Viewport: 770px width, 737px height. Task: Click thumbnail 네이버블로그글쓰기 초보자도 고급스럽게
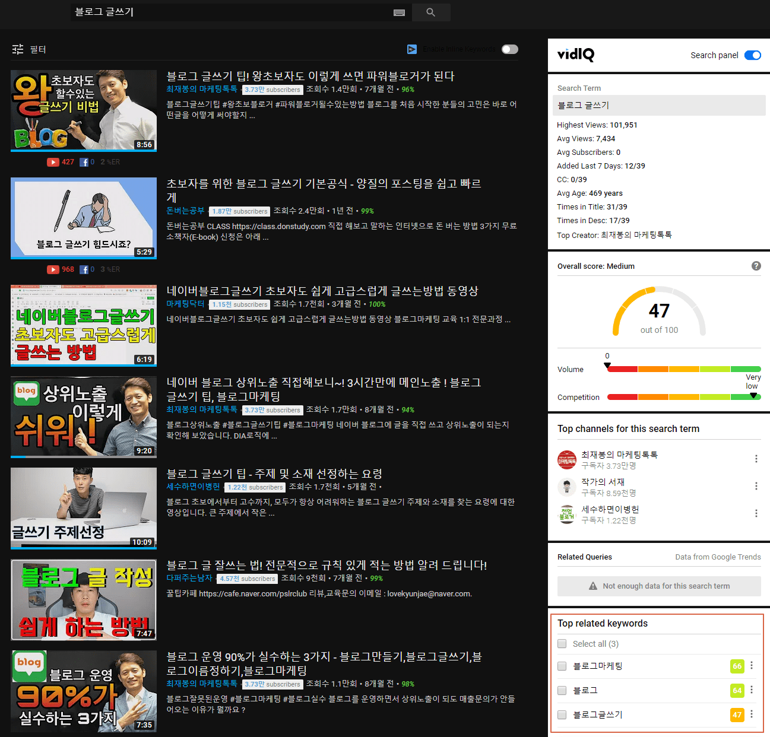[84, 325]
